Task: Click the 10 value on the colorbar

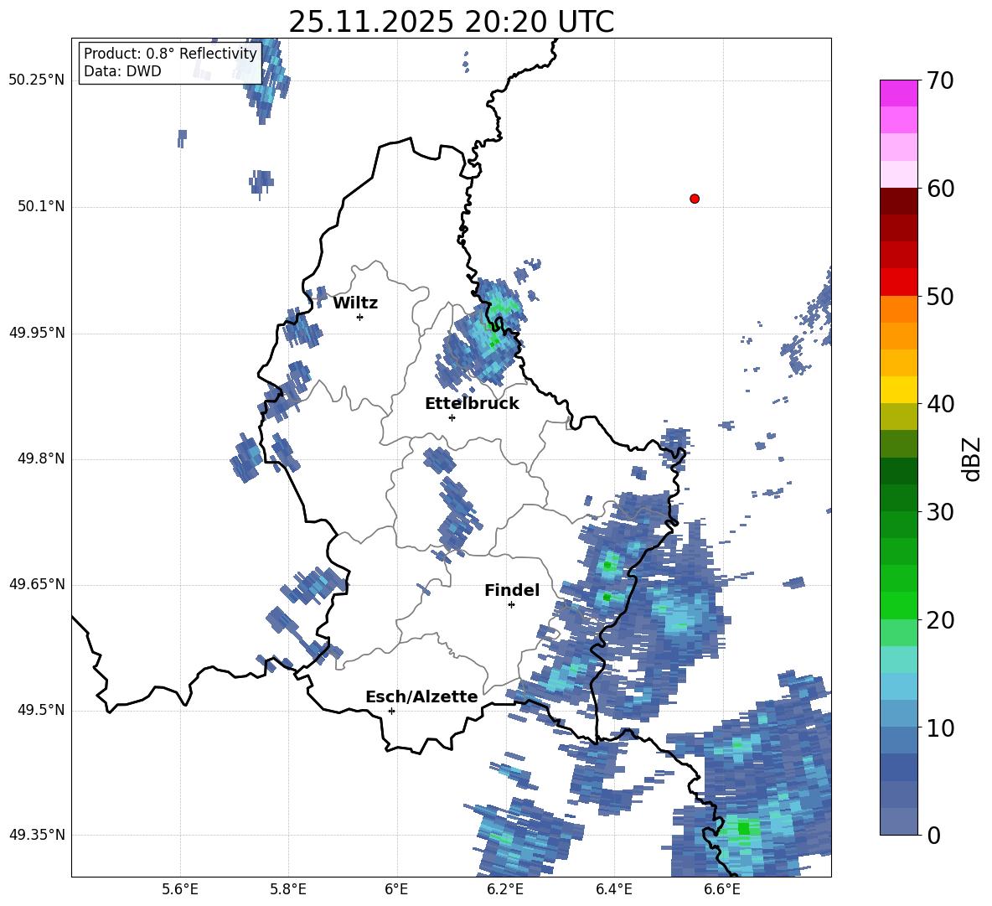Action: (x=940, y=728)
